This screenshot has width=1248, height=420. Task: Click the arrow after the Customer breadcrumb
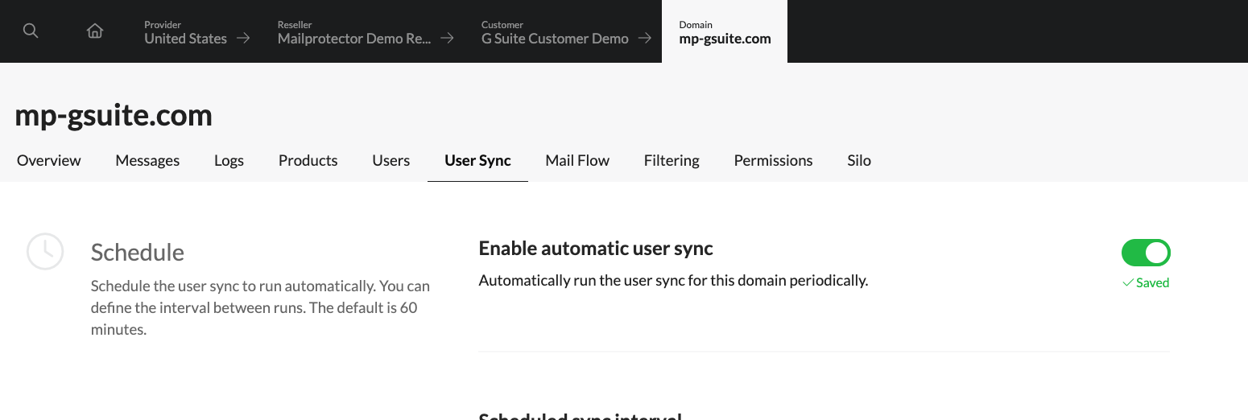tap(644, 38)
